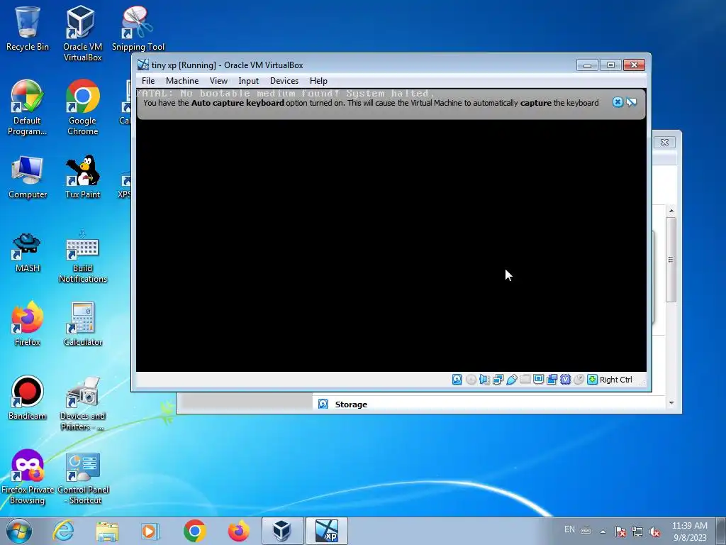Click the muted volume tray icon
The height and width of the screenshot is (545, 726).
pos(654,532)
